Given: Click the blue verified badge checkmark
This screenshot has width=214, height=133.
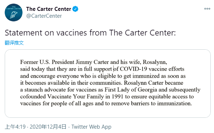Looking at the screenshot, I should (75, 9).
